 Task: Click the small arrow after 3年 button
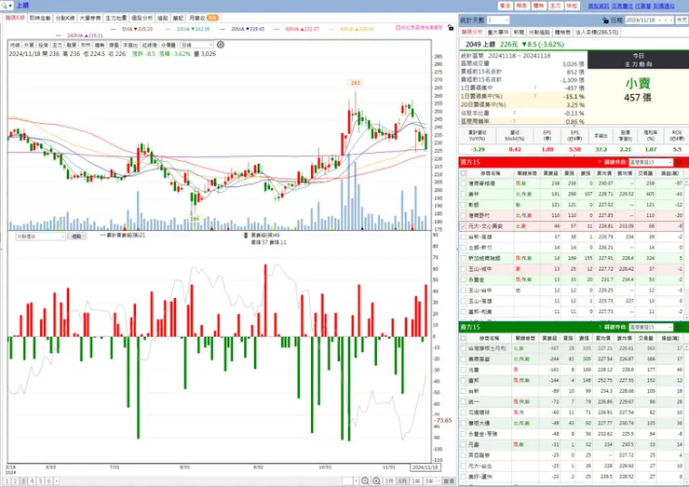tap(439, 481)
